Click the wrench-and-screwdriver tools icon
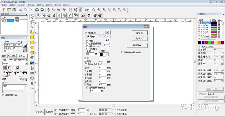The image size is (225, 117). click(x=76, y=10)
